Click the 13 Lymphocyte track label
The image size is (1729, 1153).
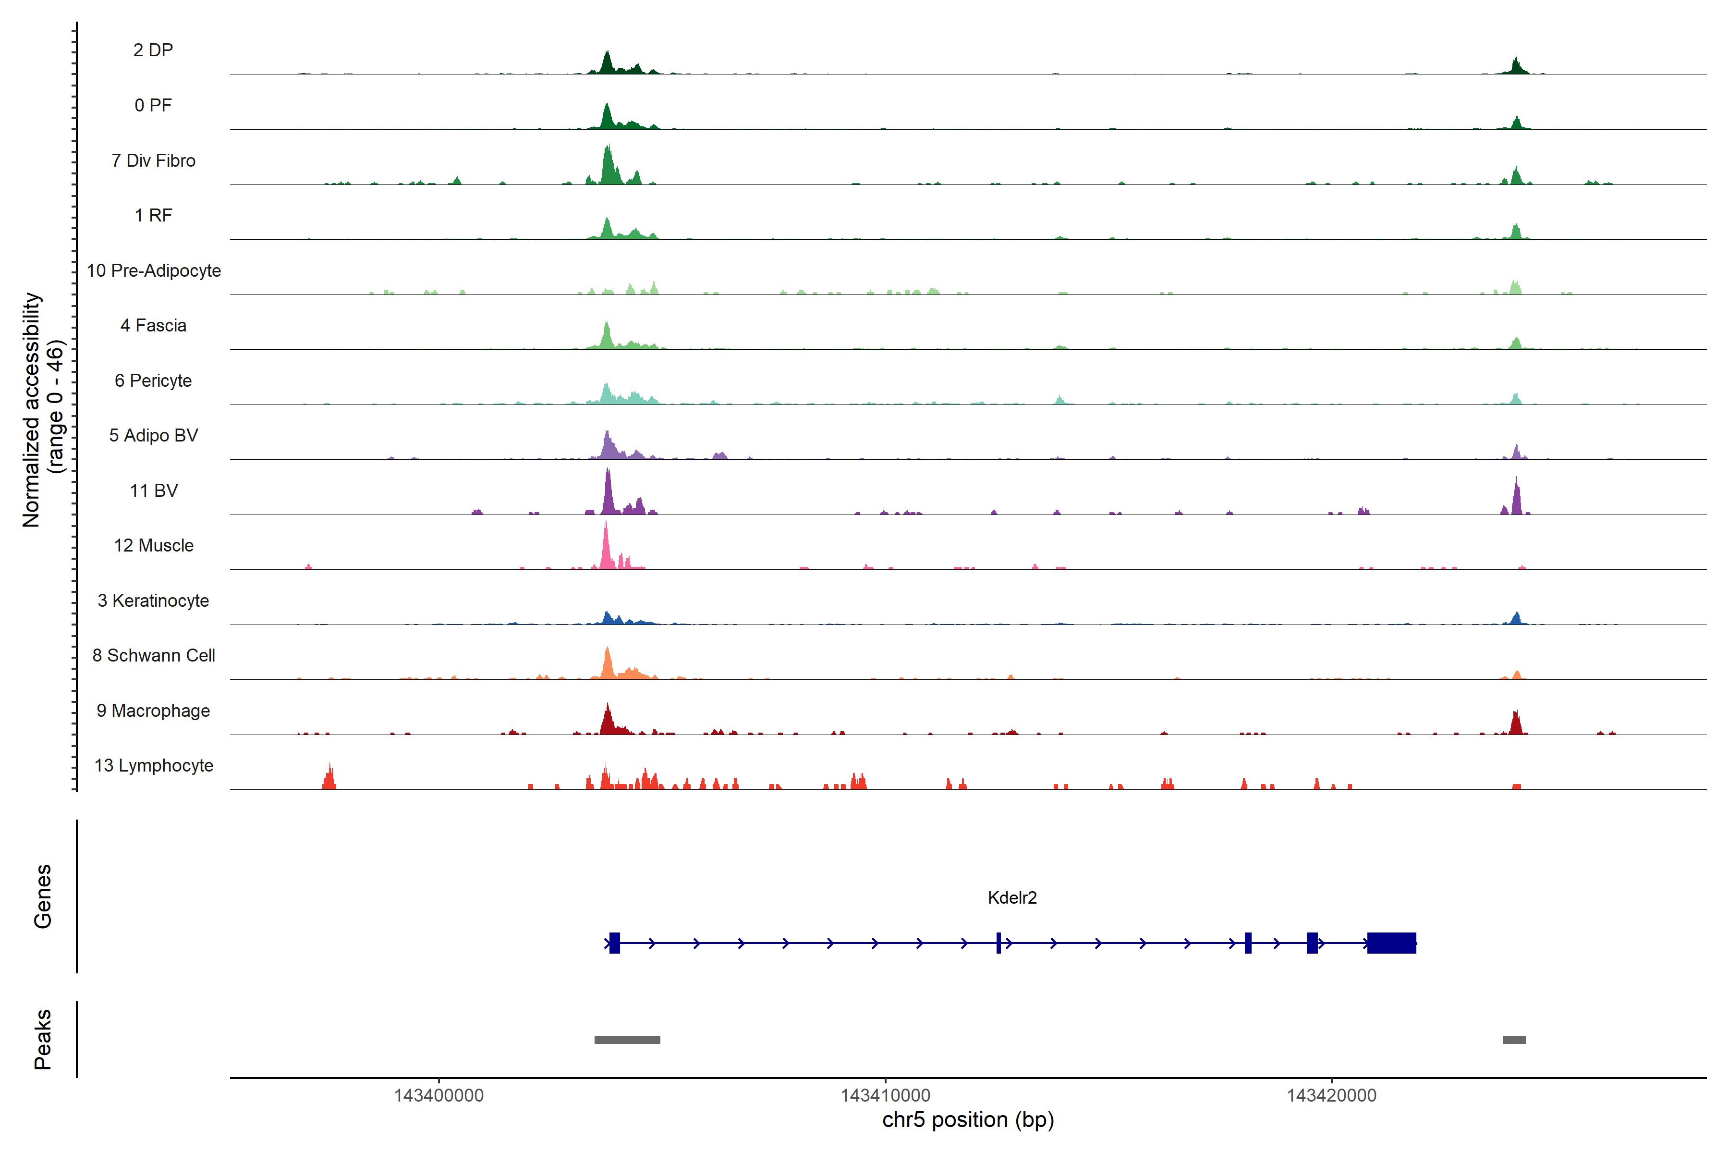point(153,765)
